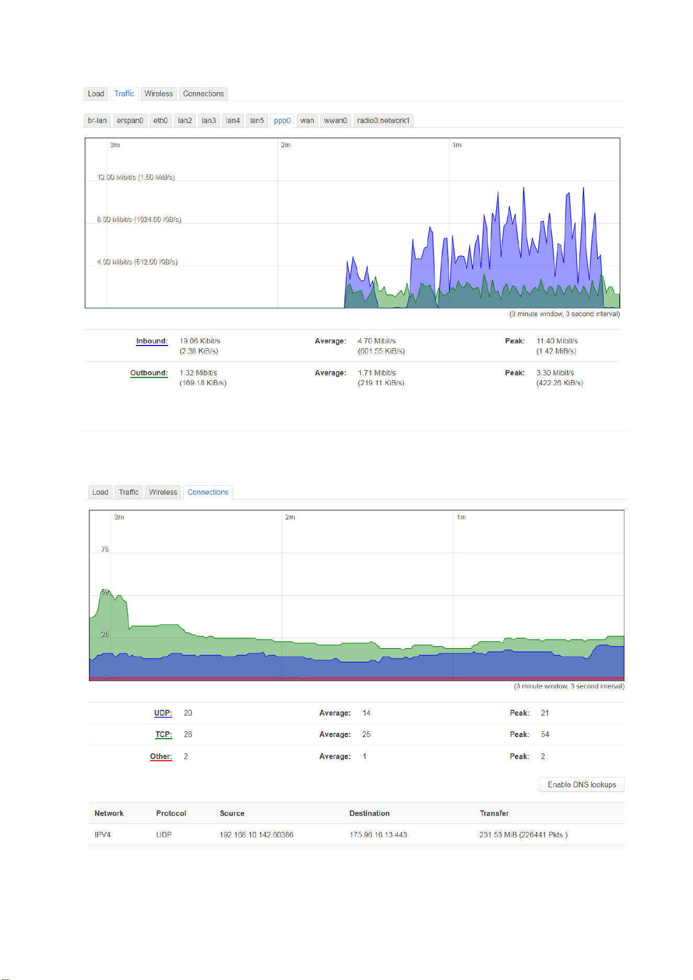Select the lan2 interface tab
This screenshot has height=980, width=693.
(185, 120)
